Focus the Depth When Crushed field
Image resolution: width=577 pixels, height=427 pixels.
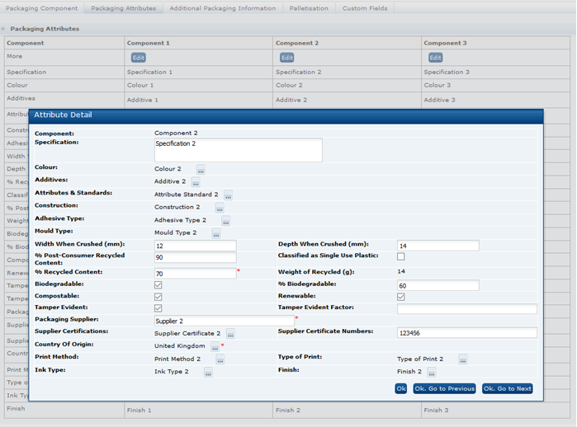(437, 246)
